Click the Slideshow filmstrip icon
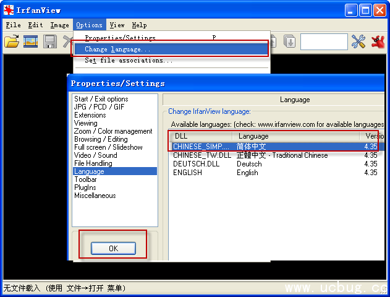This screenshot has width=390, height=297. click(30, 41)
